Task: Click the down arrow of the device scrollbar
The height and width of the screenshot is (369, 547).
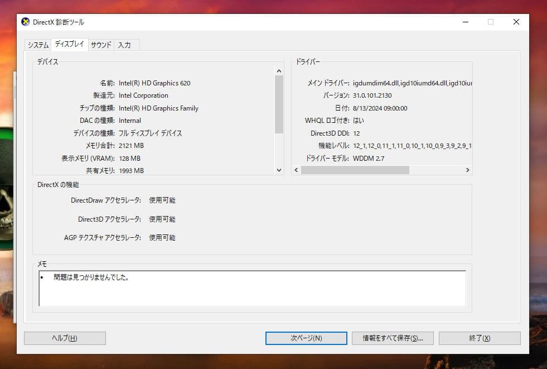Action: (279, 170)
